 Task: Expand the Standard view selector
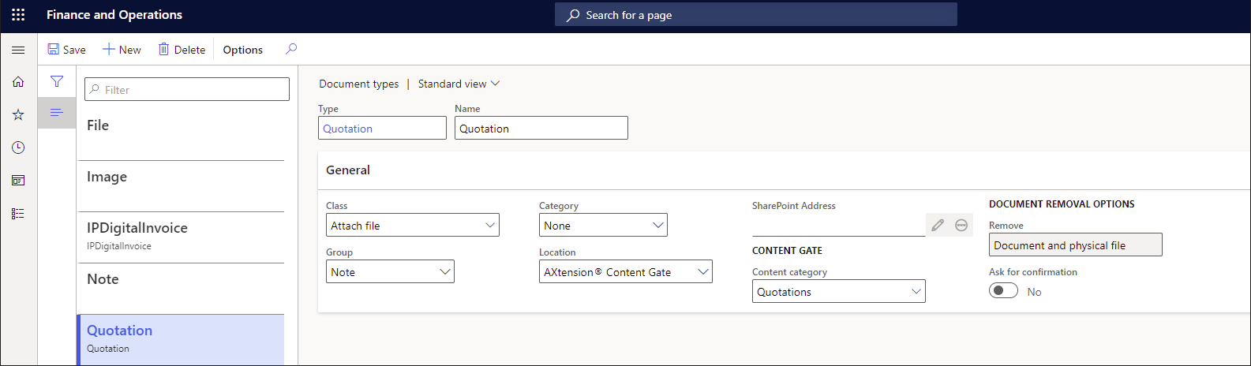(x=459, y=84)
